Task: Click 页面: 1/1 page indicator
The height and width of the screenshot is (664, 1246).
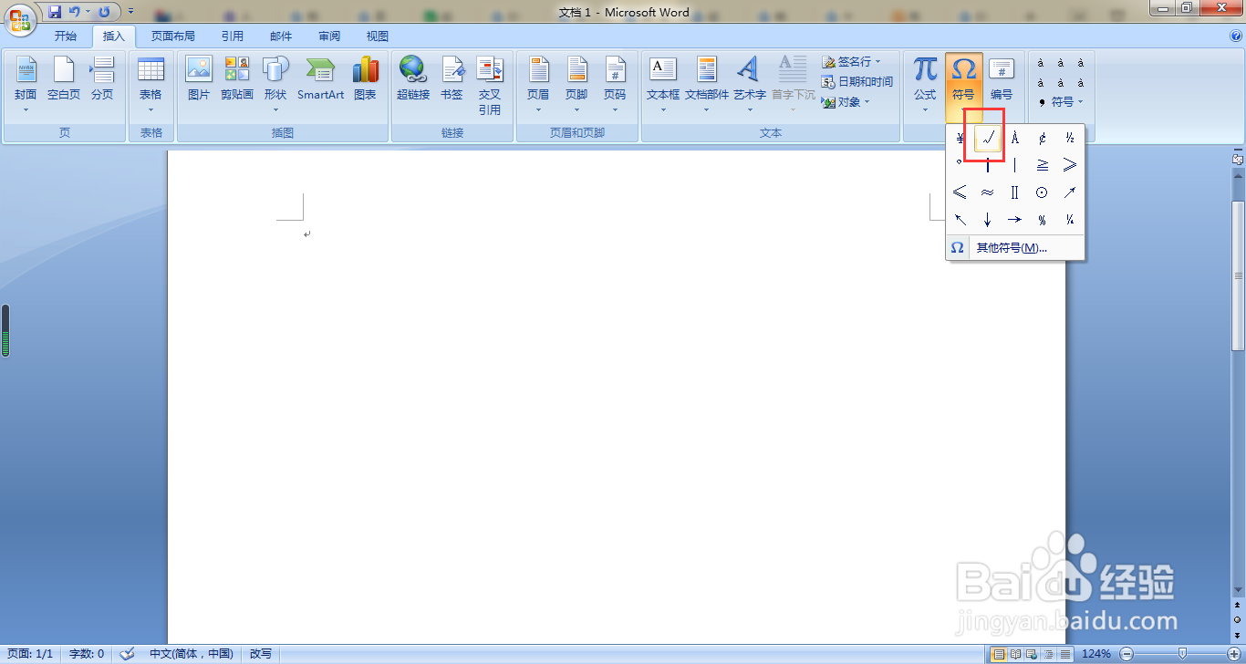Action: (x=31, y=654)
